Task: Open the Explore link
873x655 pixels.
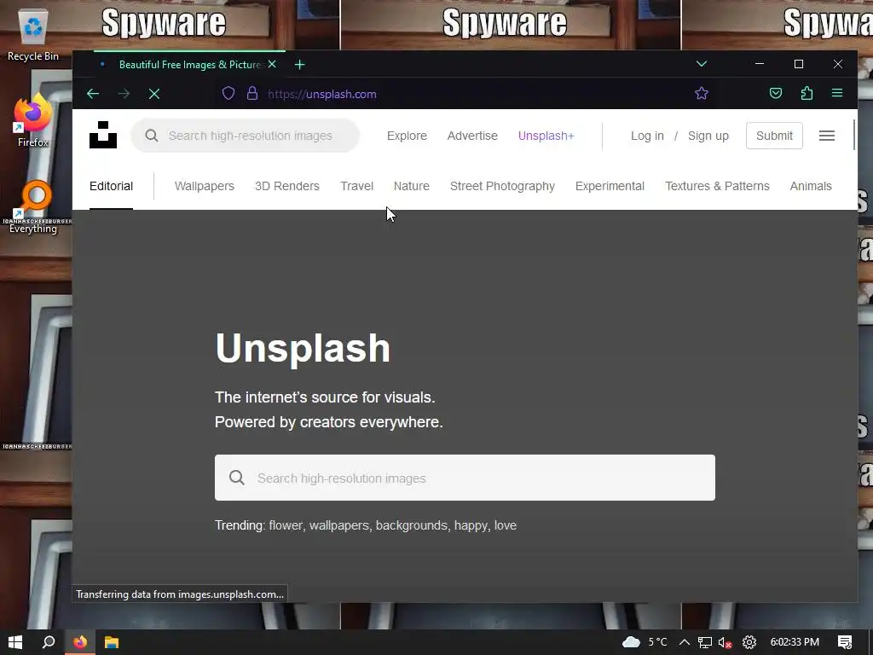Action: [x=407, y=136]
